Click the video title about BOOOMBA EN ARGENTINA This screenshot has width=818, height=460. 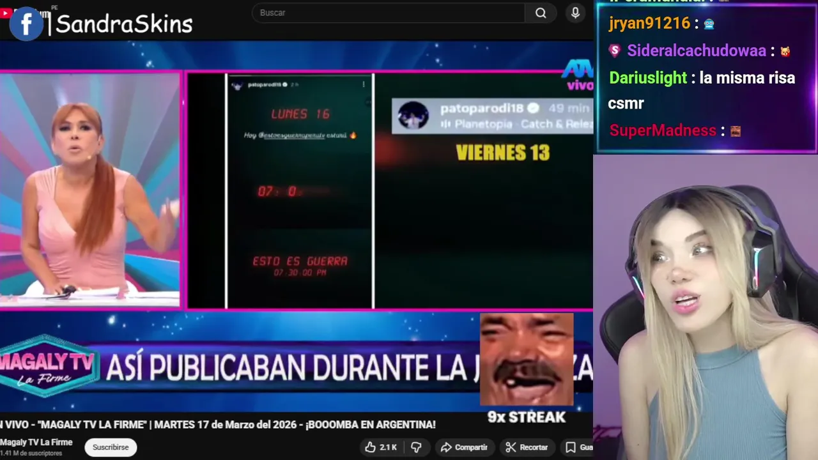[217, 425]
